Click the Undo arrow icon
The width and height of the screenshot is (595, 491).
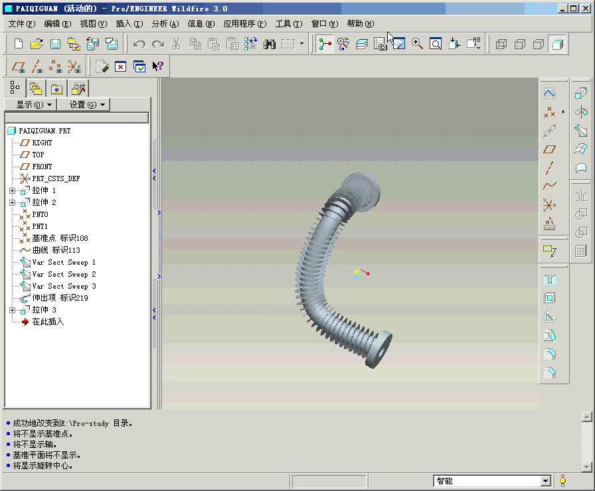(139, 44)
